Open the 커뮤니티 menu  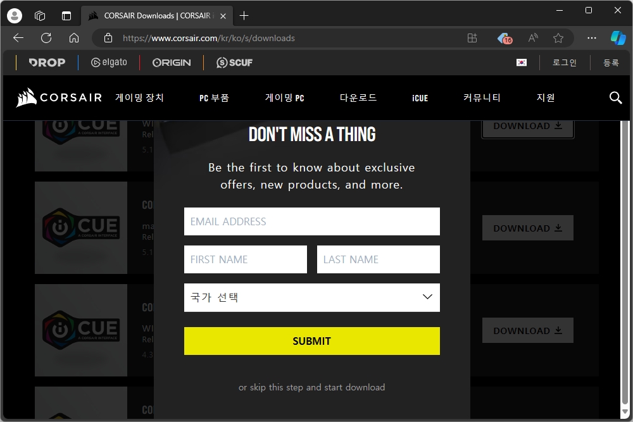(482, 97)
